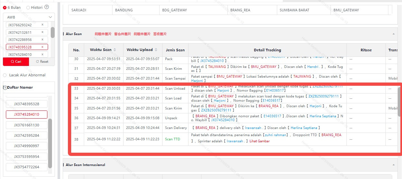Open first 问题件图片 link
The height and width of the screenshot is (179, 402).
coord(103,34)
